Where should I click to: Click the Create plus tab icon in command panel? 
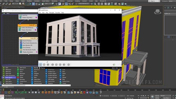(165, 8)
